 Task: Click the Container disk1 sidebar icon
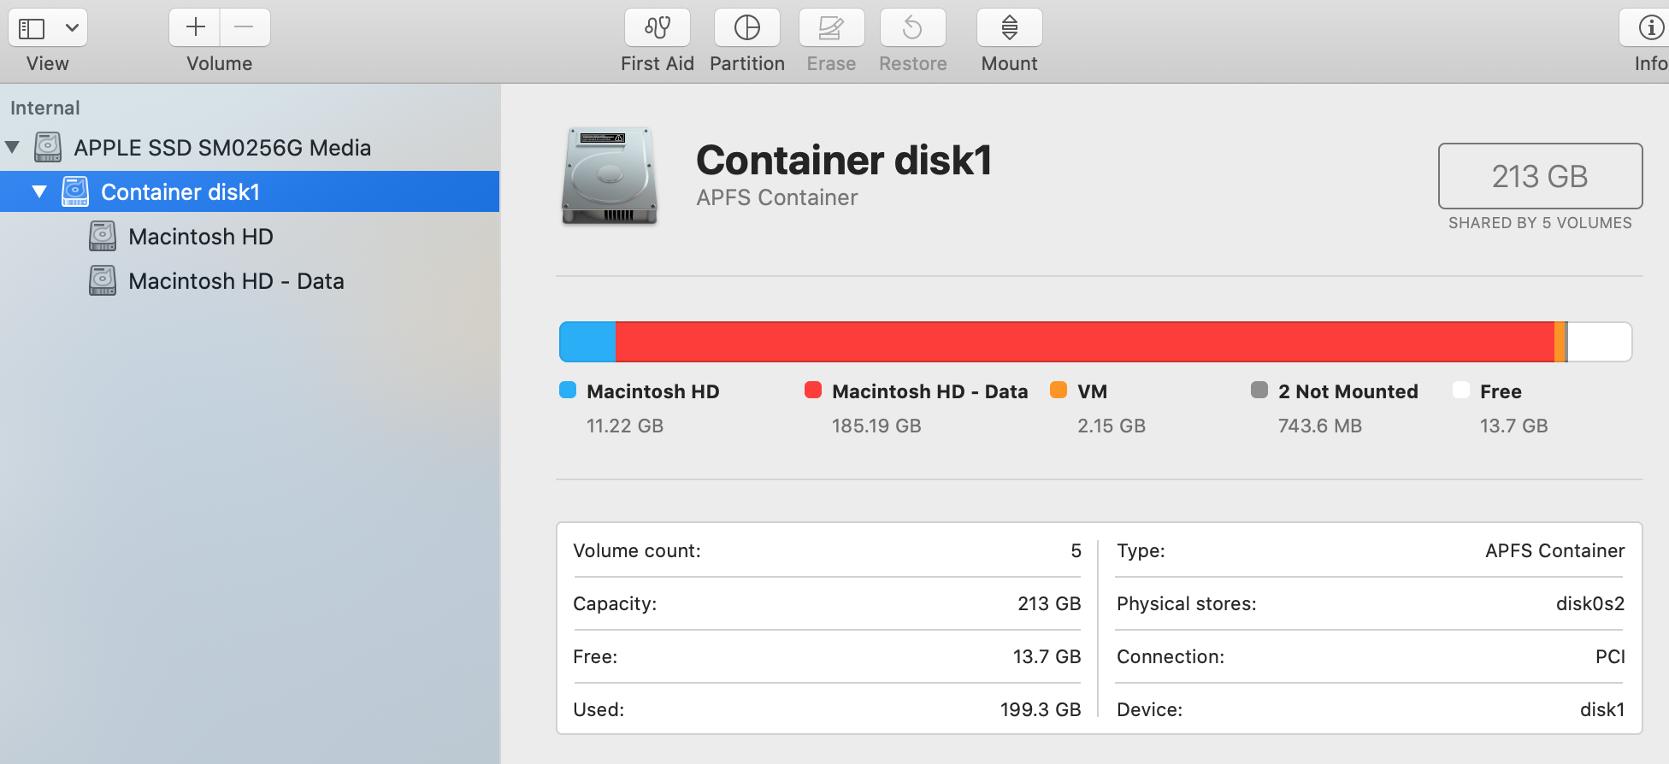pos(75,191)
